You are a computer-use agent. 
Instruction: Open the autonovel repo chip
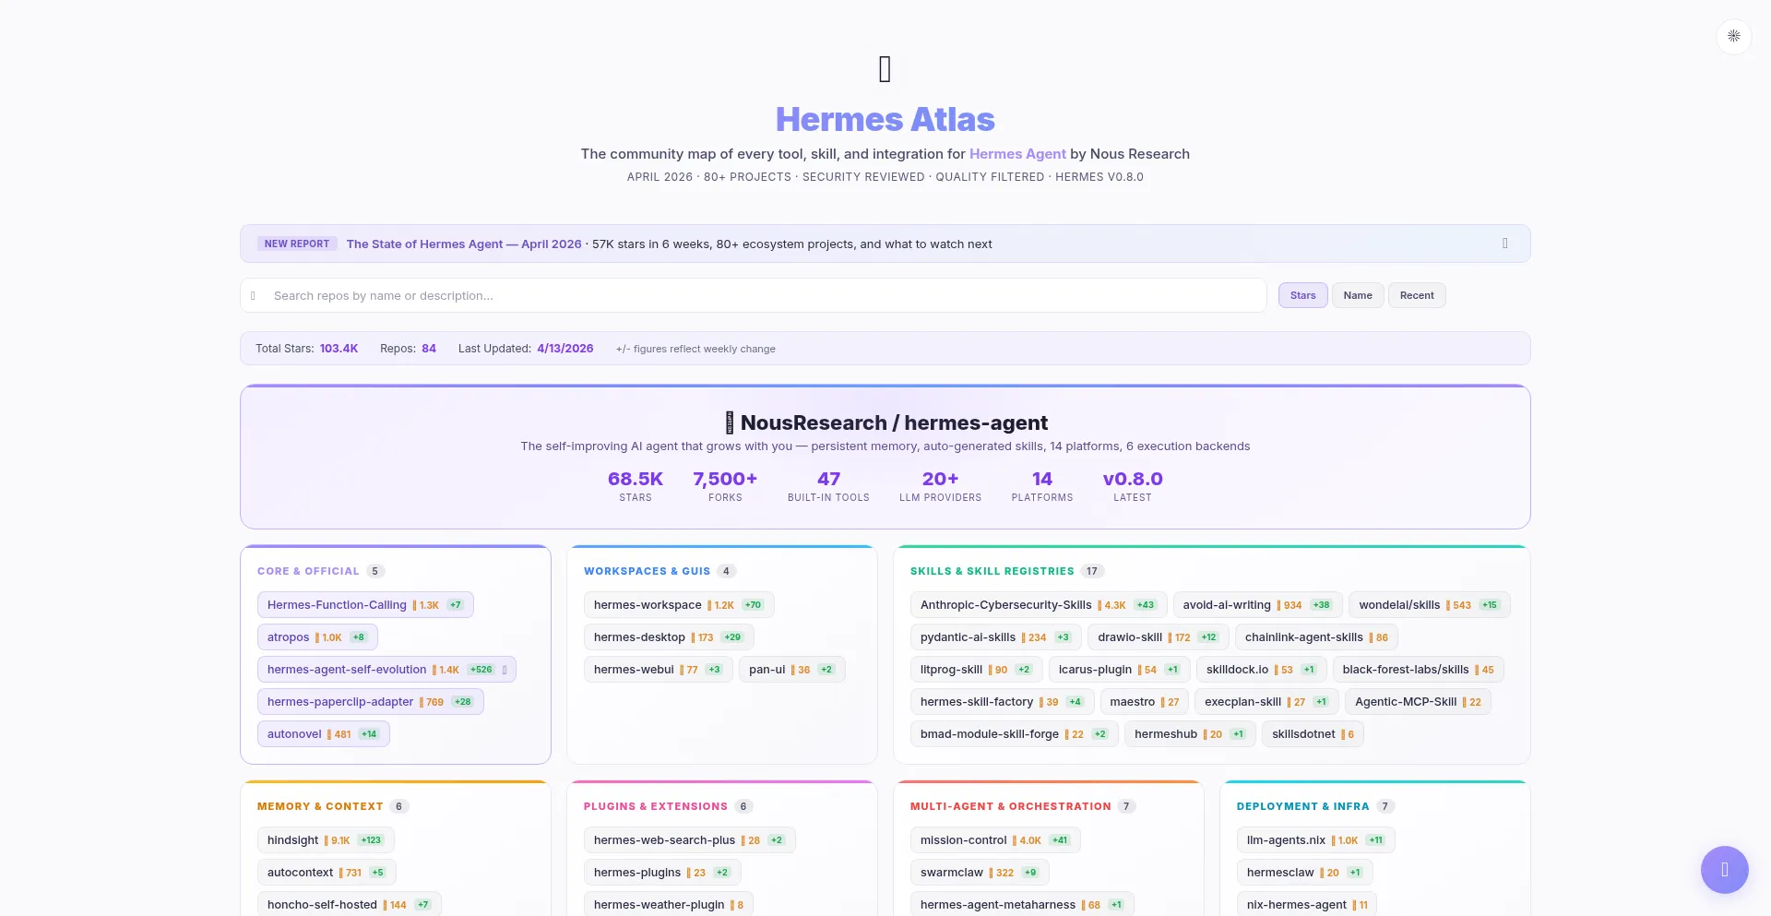(x=323, y=734)
